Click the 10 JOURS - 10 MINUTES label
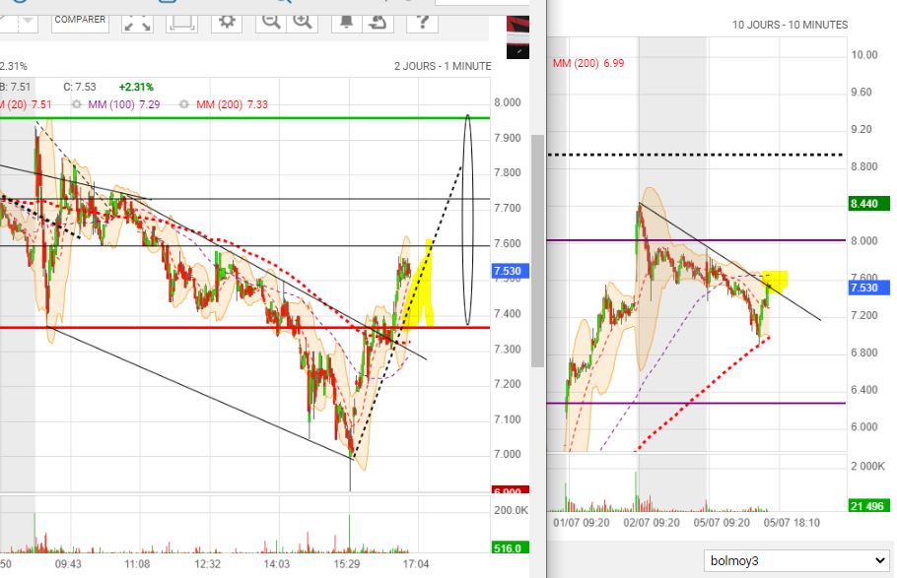The image size is (897, 578). 790,26
